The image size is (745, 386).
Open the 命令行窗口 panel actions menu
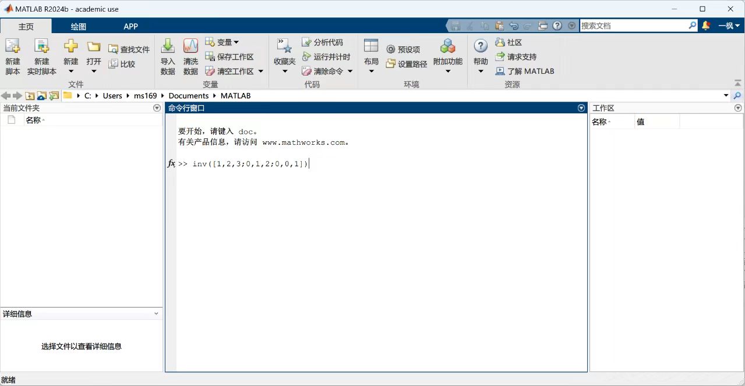tap(581, 108)
